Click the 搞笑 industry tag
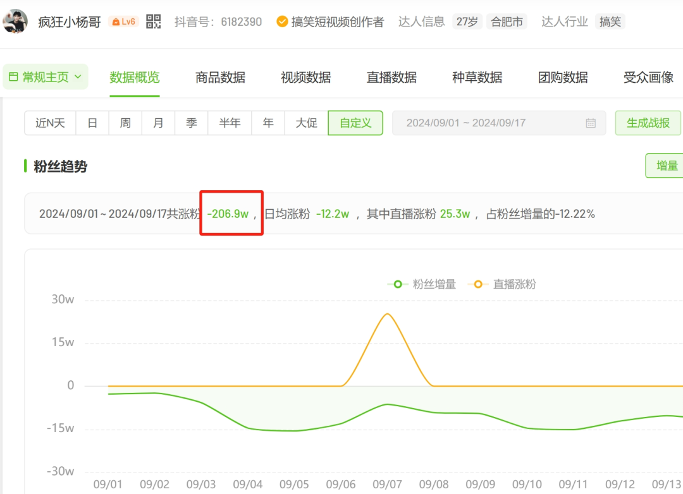Viewport: 683px width, 494px height. 610,21
